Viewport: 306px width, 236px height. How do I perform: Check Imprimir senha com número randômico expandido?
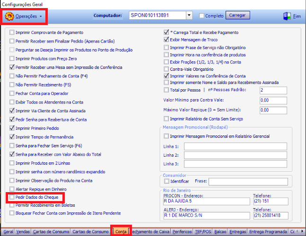point(12,171)
